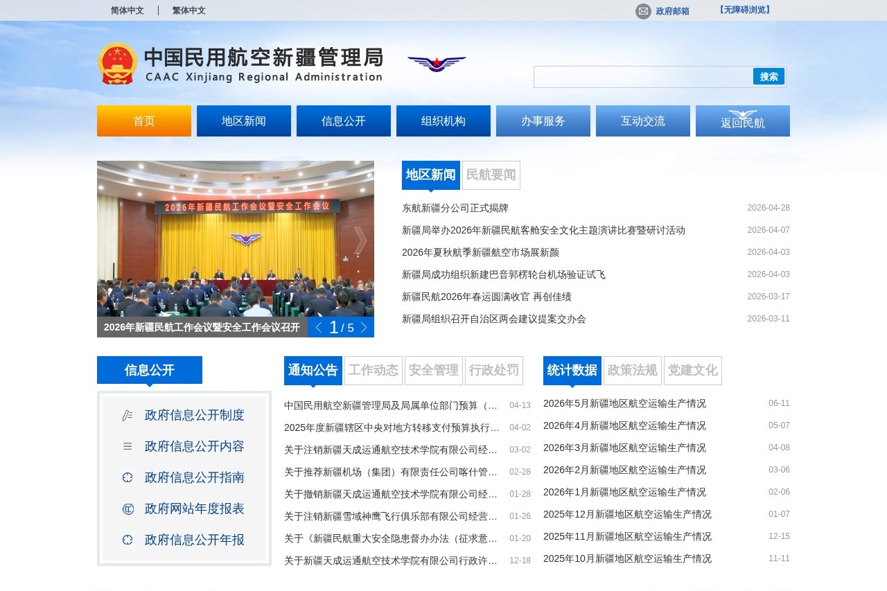This screenshot has height=591, width=887.
Task: Select the 通知公告 tab
Action: point(313,370)
